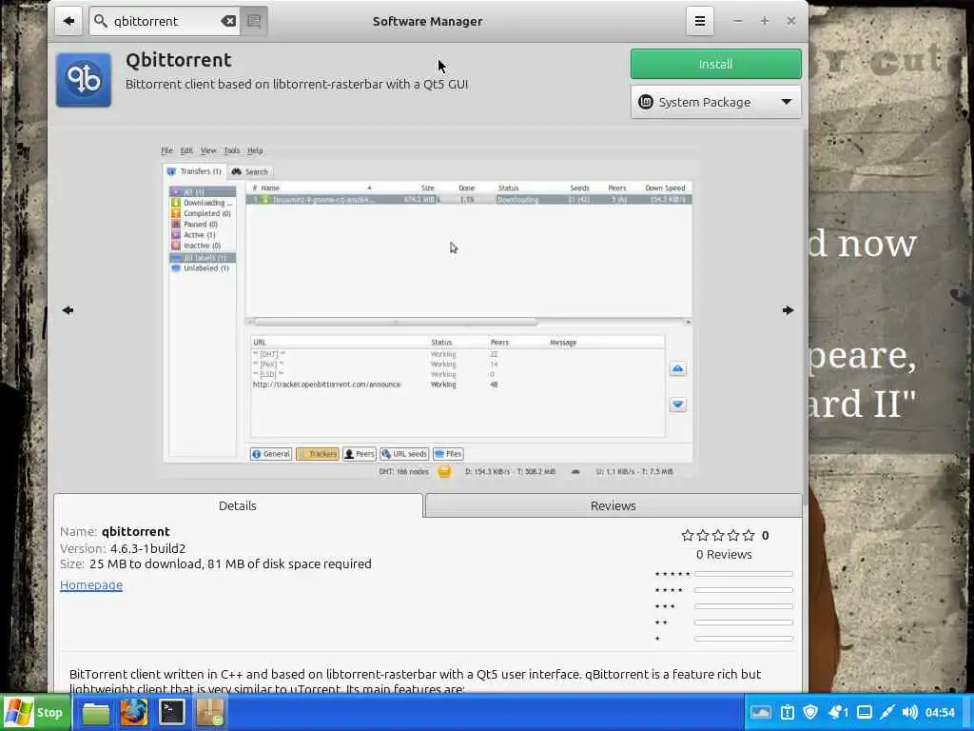Clear the qbittorrent search text
This screenshot has width=974, height=731.
[x=228, y=21]
